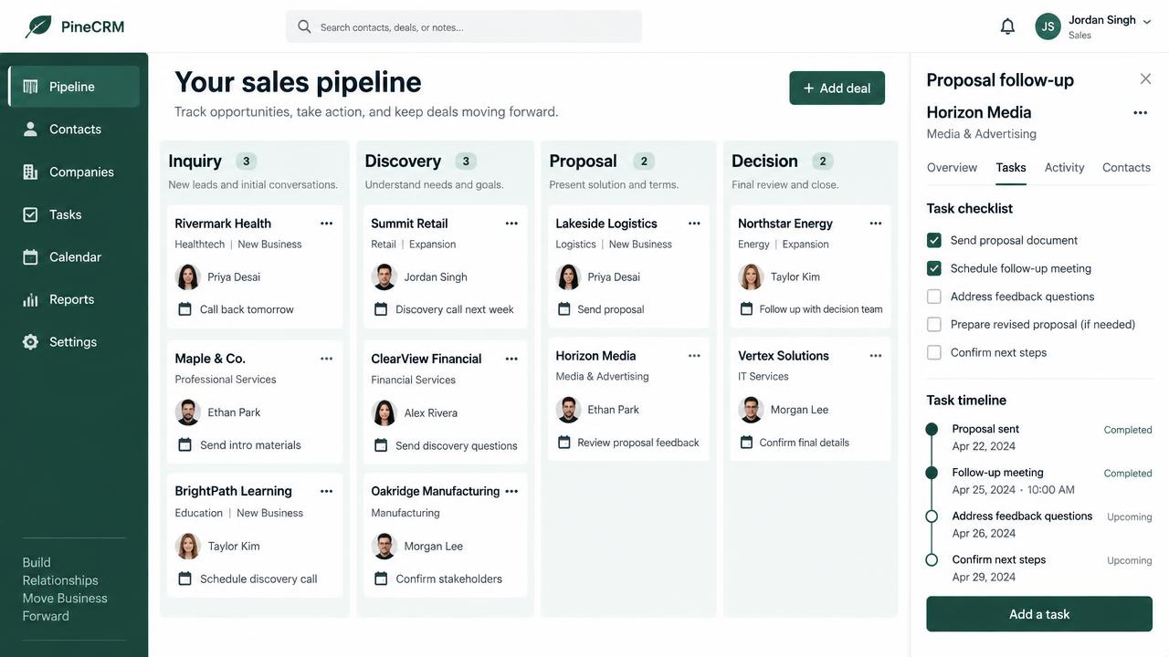Click Taylor Kim avatar on Northstar Energy
The height and width of the screenshot is (657, 1169).
click(751, 276)
